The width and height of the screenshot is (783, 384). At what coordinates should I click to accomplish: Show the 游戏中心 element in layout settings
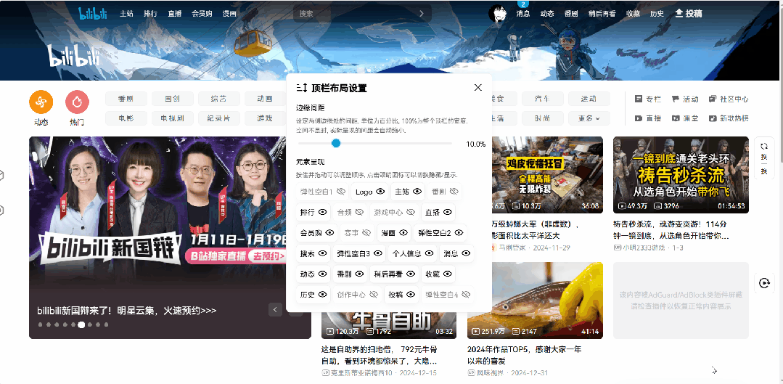411,212
